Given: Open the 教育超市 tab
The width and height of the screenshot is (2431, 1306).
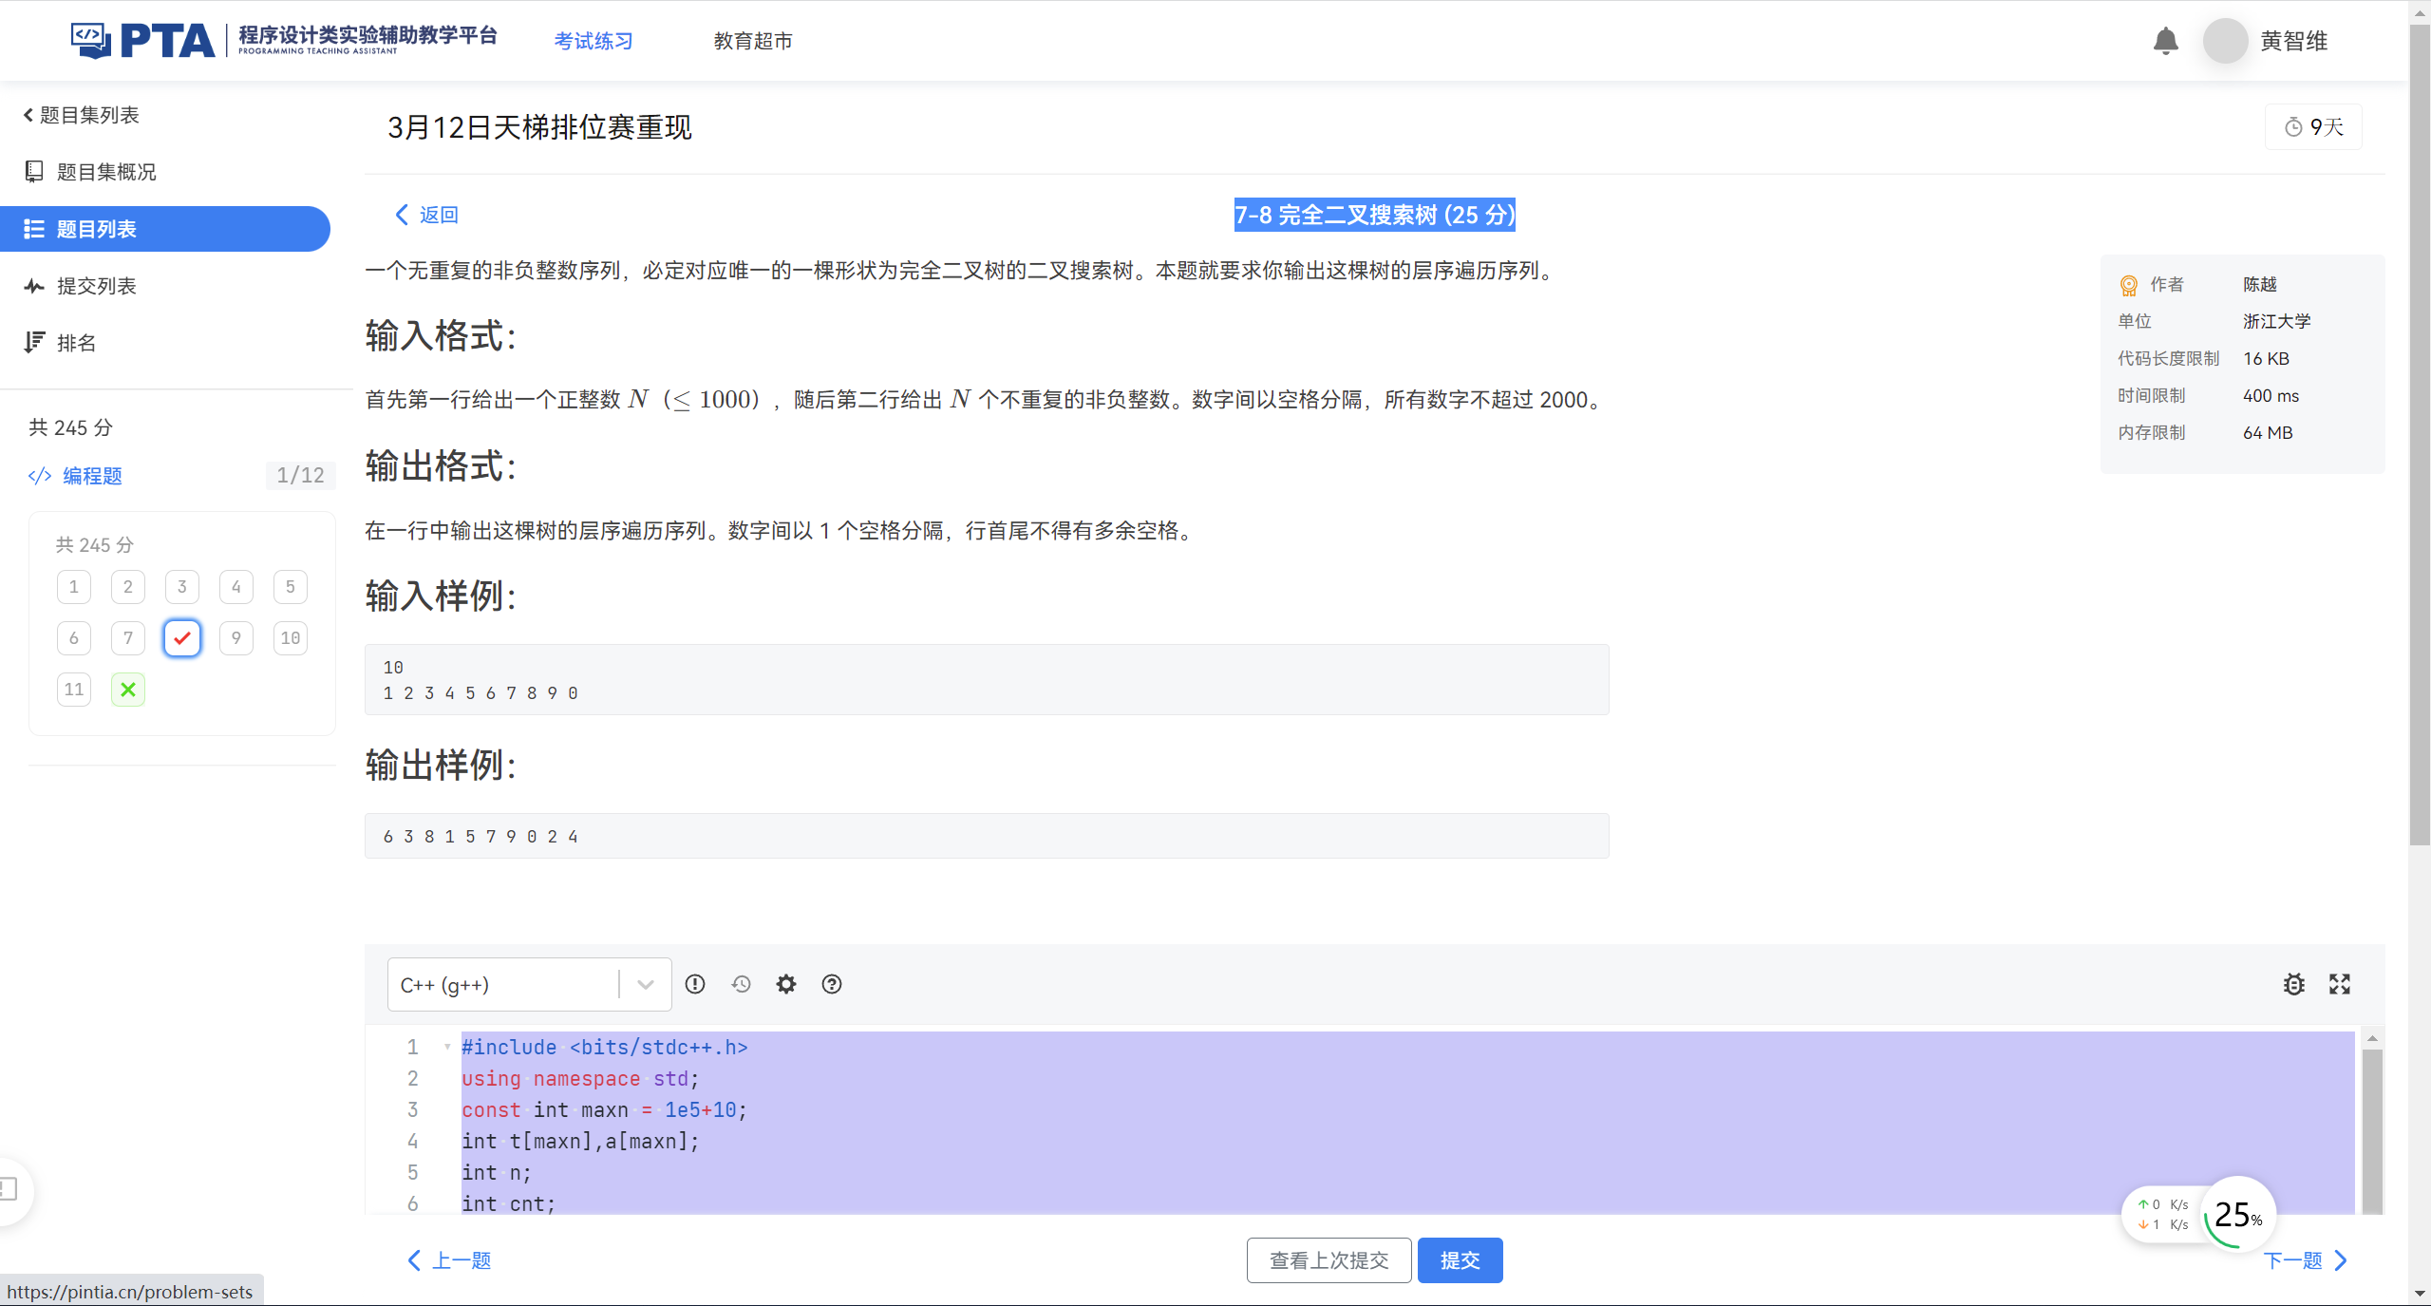Looking at the screenshot, I should (753, 41).
